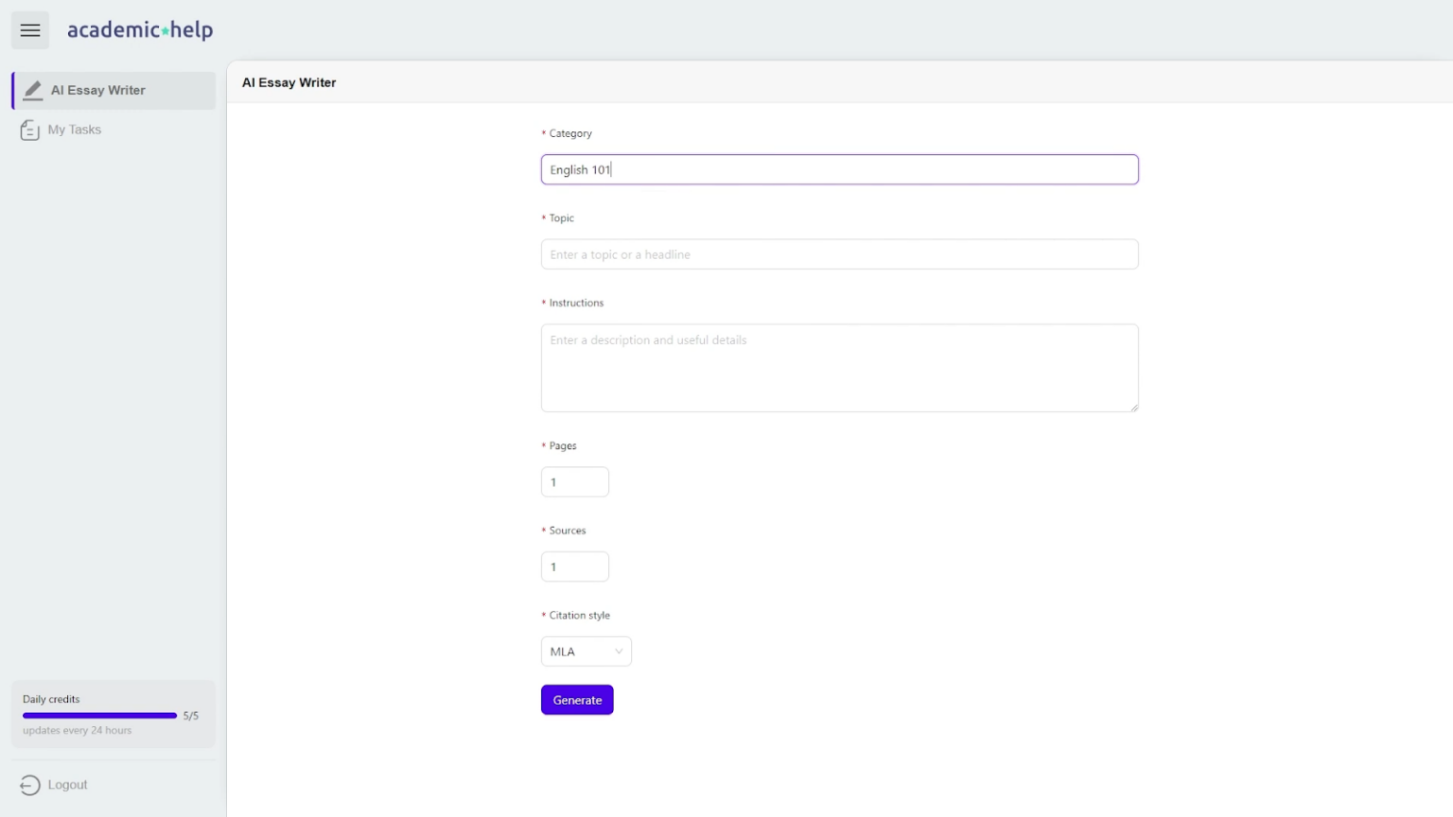Click inside the Instructions text area

click(x=839, y=368)
